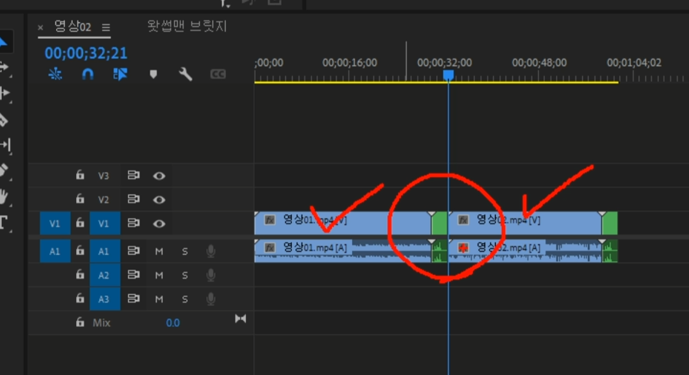Hide track V3 with eye icon
The height and width of the screenshot is (375, 689).
(159, 175)
